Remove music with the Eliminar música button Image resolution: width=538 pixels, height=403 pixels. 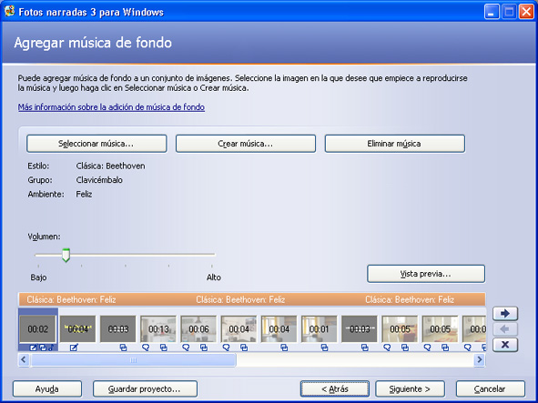pyautogui.click(x=394, y=144)
